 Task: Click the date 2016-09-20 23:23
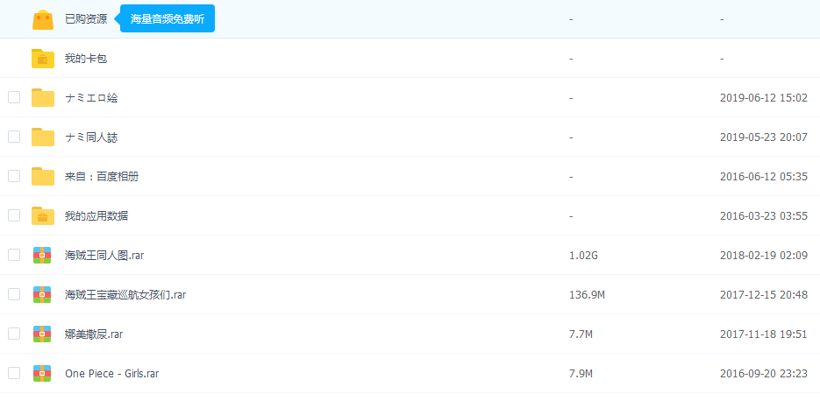(764, 373)
